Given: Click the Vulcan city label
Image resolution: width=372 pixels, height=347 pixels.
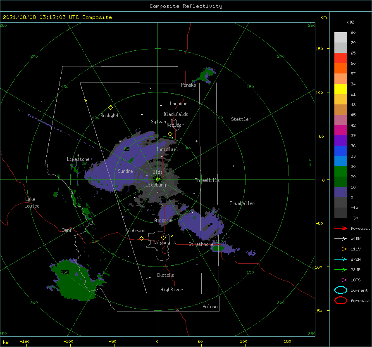Looking at the screenshot, I should point(210,307).
